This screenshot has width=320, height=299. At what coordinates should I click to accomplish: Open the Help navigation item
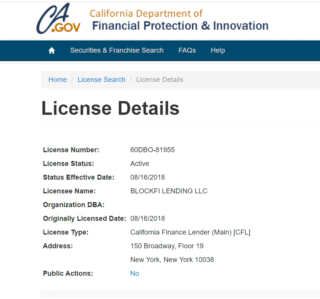click(218, 50)
